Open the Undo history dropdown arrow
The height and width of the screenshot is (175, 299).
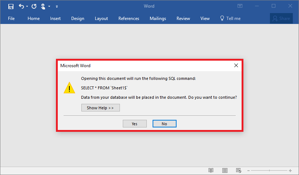click(x=27, y=7)
